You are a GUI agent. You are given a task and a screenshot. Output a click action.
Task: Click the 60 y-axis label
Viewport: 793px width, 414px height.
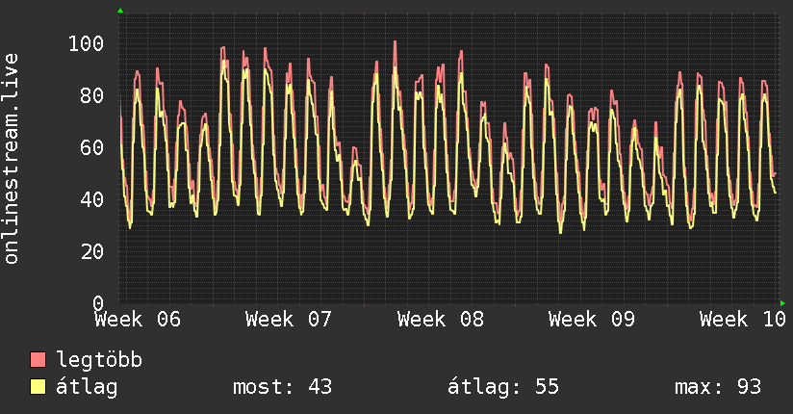92,147
